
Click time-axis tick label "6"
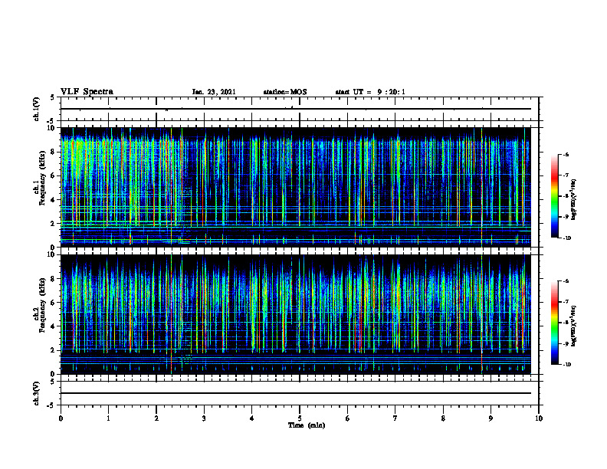pyautogui.click(x=348, y=418)
